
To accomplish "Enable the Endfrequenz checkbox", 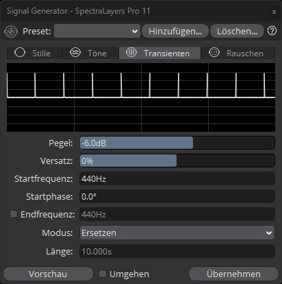I will tap(14, 214).
